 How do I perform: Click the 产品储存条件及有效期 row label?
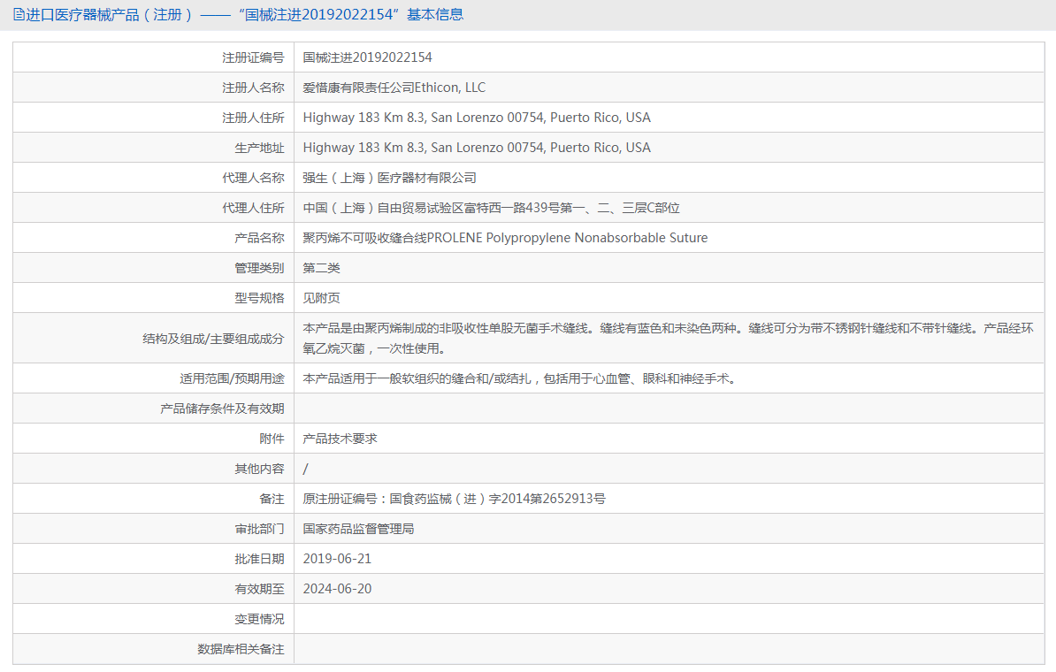coord(222,409)
